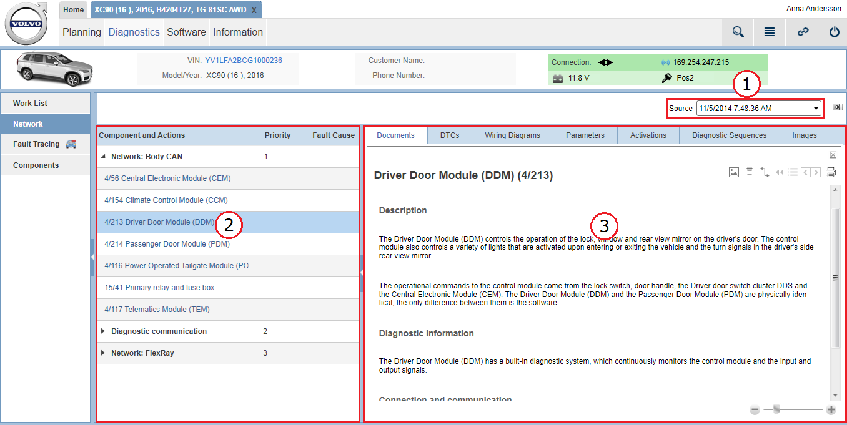Open Fault Tracing in sidebar

[x=46, y=144]
